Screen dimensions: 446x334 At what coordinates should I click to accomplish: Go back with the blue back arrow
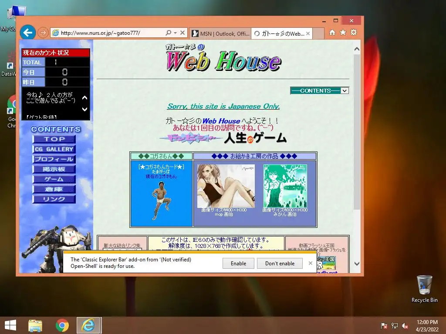(x=27, y=32)
